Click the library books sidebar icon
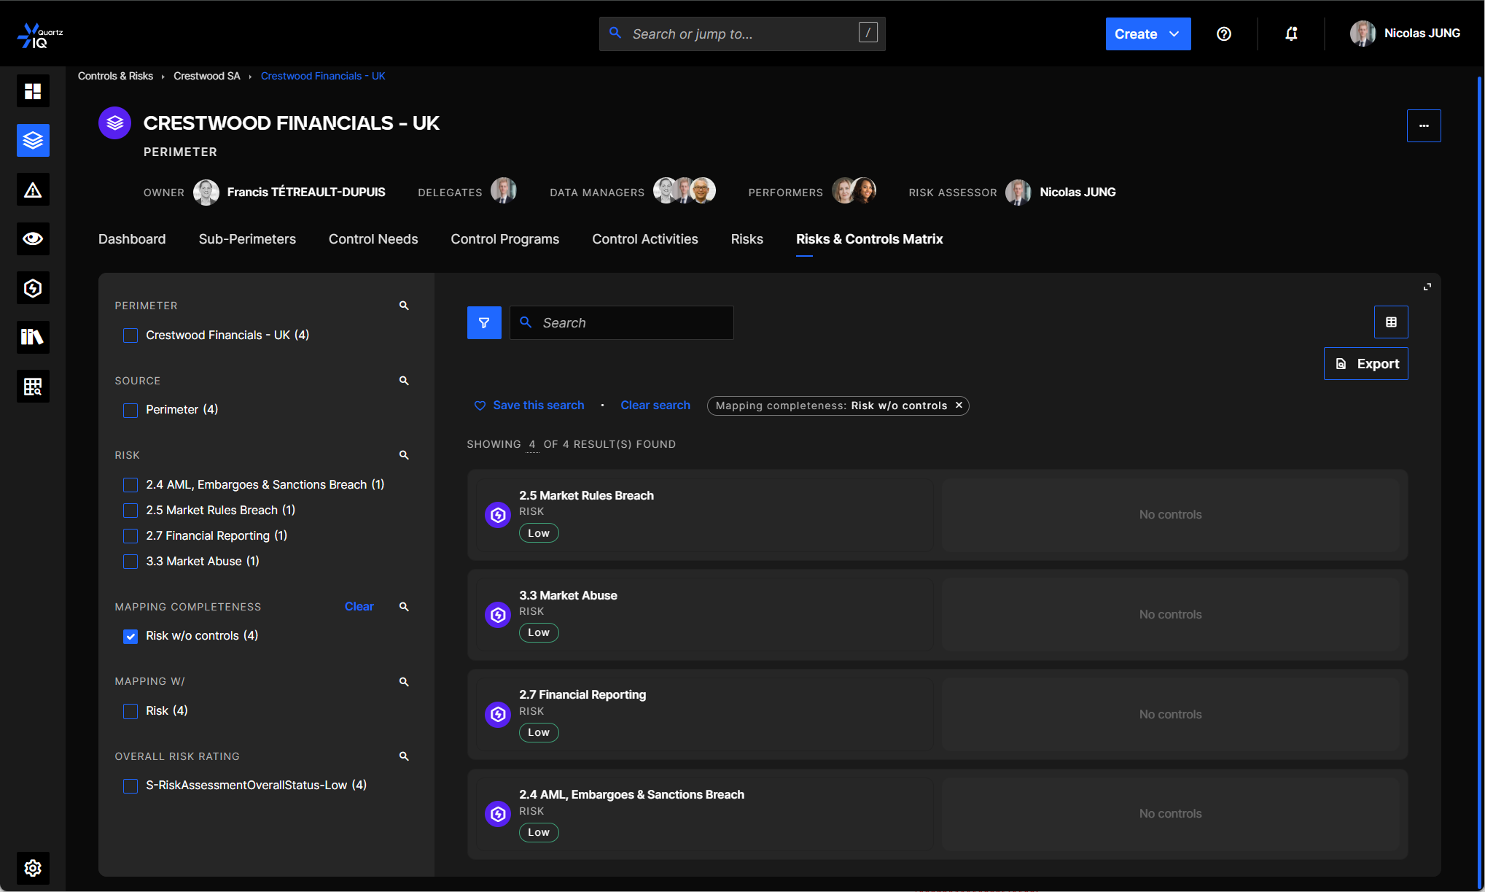The width and height of the screenshot is (1485, 892). [33, 337]
